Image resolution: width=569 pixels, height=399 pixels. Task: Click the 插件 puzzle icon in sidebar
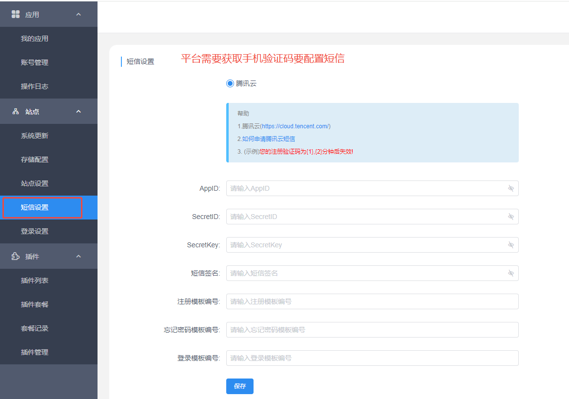point(16,256)
